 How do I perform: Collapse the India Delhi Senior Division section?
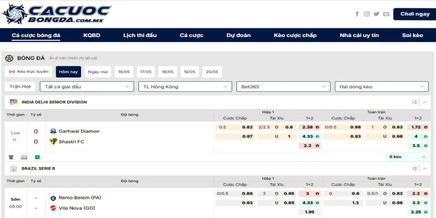pyautogui.click(x=425, y=102)
